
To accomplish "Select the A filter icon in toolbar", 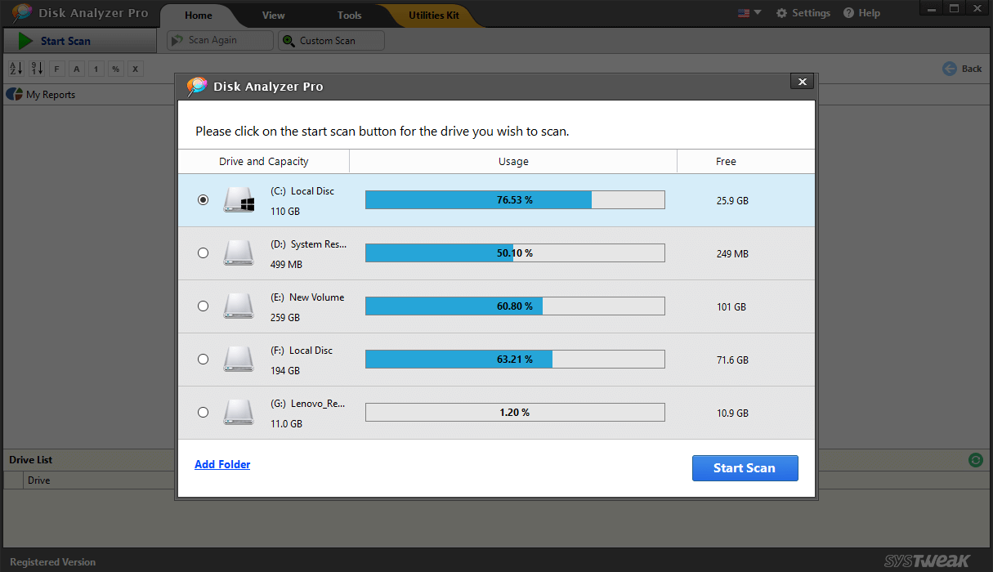I will [76, 69].
